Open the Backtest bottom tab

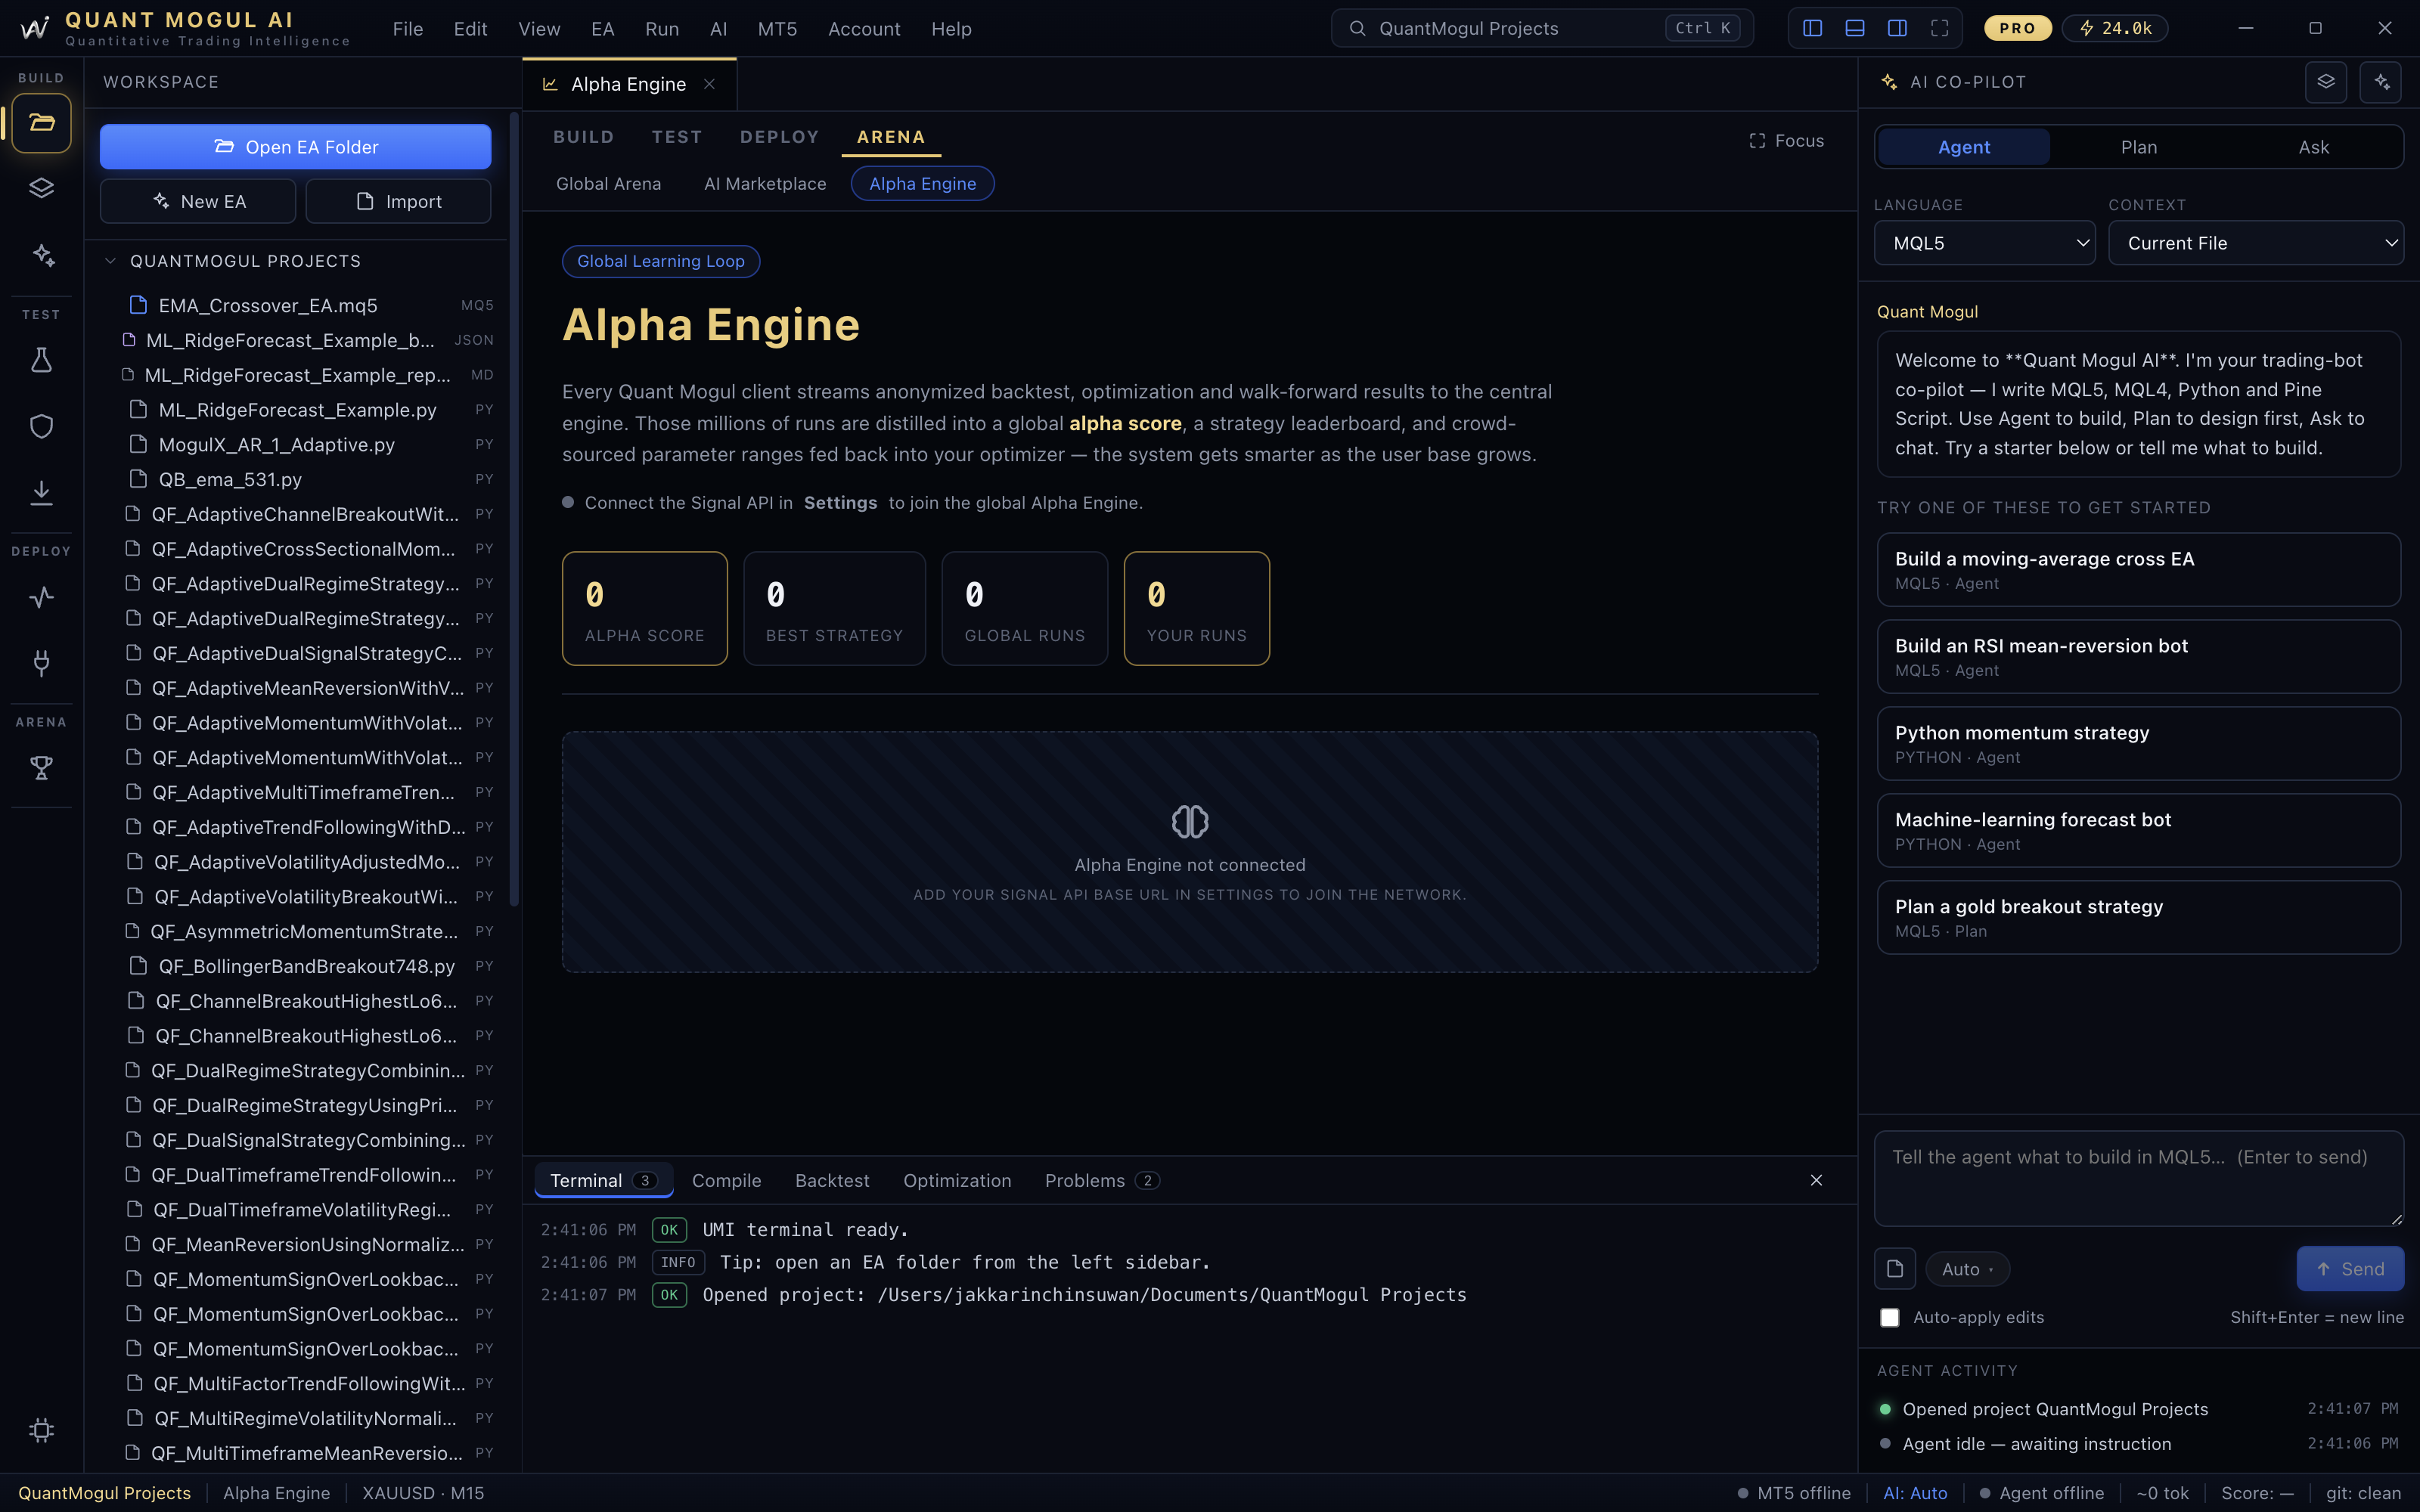[x=832, y=1181]
